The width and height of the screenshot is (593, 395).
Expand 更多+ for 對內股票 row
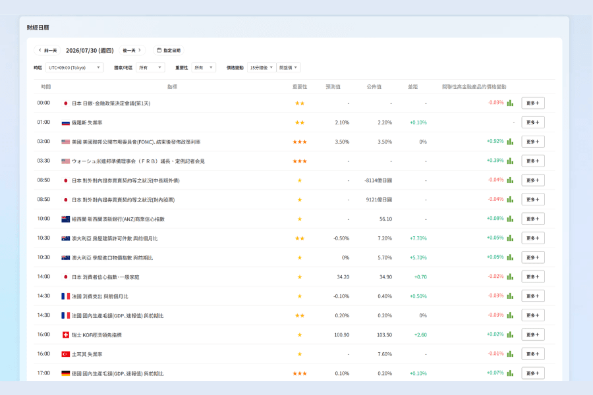pos(533,199)
